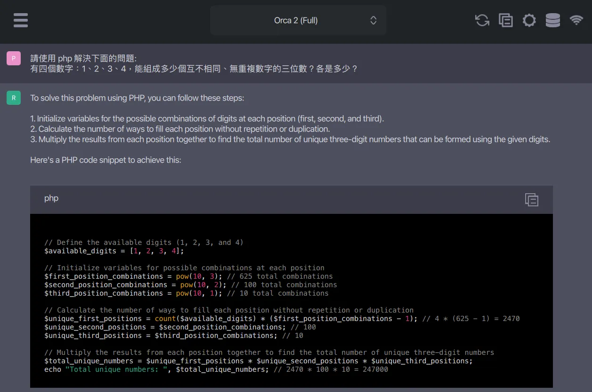This screenshot has width=592, height=392.
Task: Click the prompt text '請使用 php 解決下面的問題:'
Action: [x=83, y=59]
